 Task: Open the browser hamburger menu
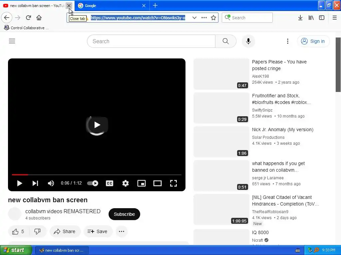pyautogui.click(x=335, y=18)
